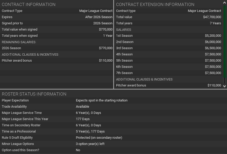Select the Expires After 2026 Season row

coord(57,17)
